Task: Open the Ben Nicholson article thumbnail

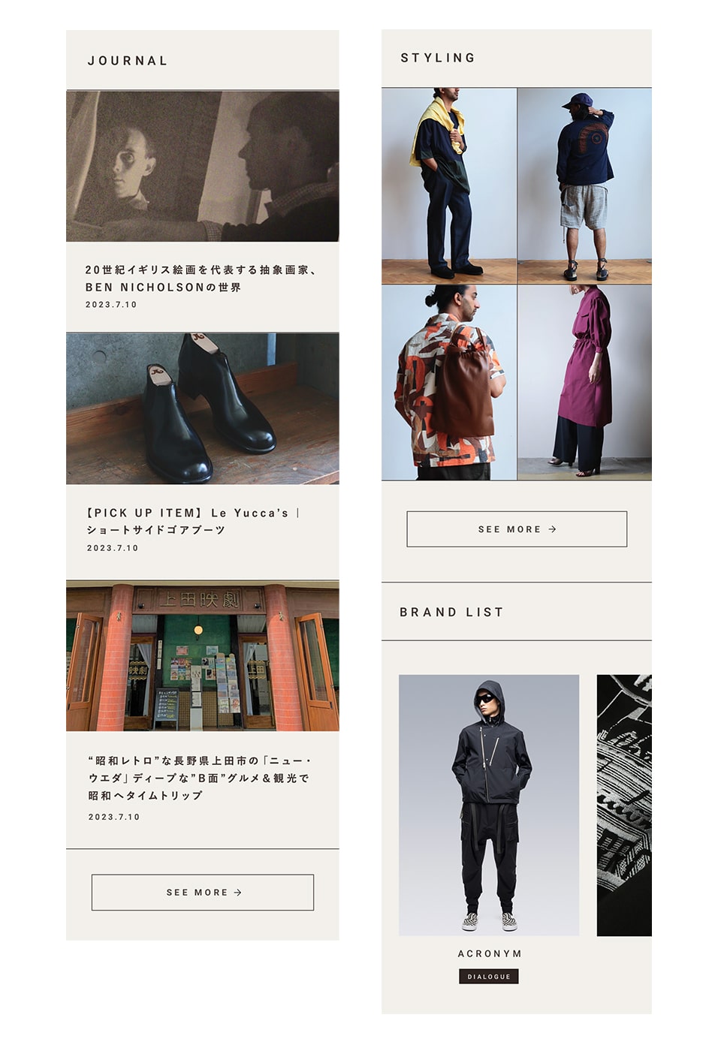Action: pos(202,166)
